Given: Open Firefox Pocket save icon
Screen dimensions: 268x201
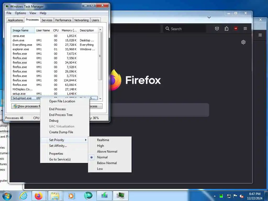Looking at the screenshot, I should [217, 29].
